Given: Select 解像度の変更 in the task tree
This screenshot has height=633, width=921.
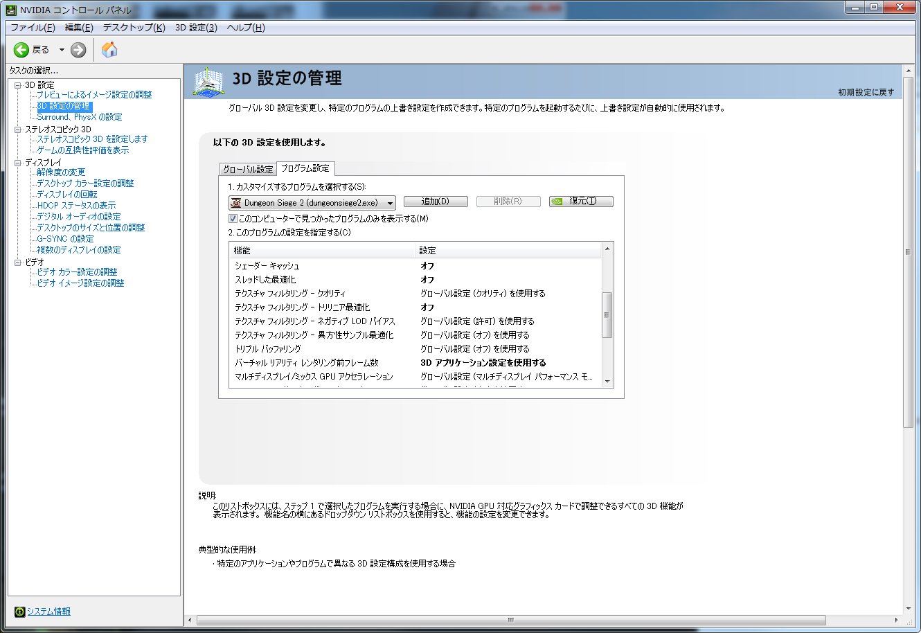Looking at the screenshot, I should [x=61, y=172].
